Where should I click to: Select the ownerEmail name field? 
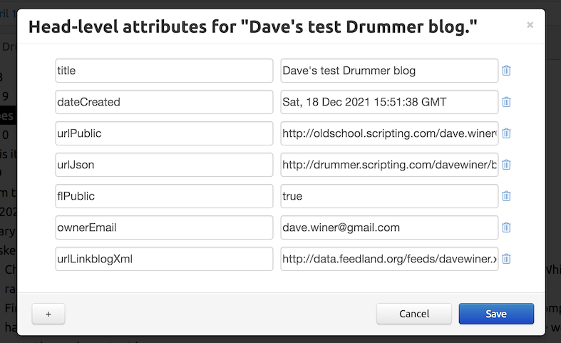pos(164,227)
